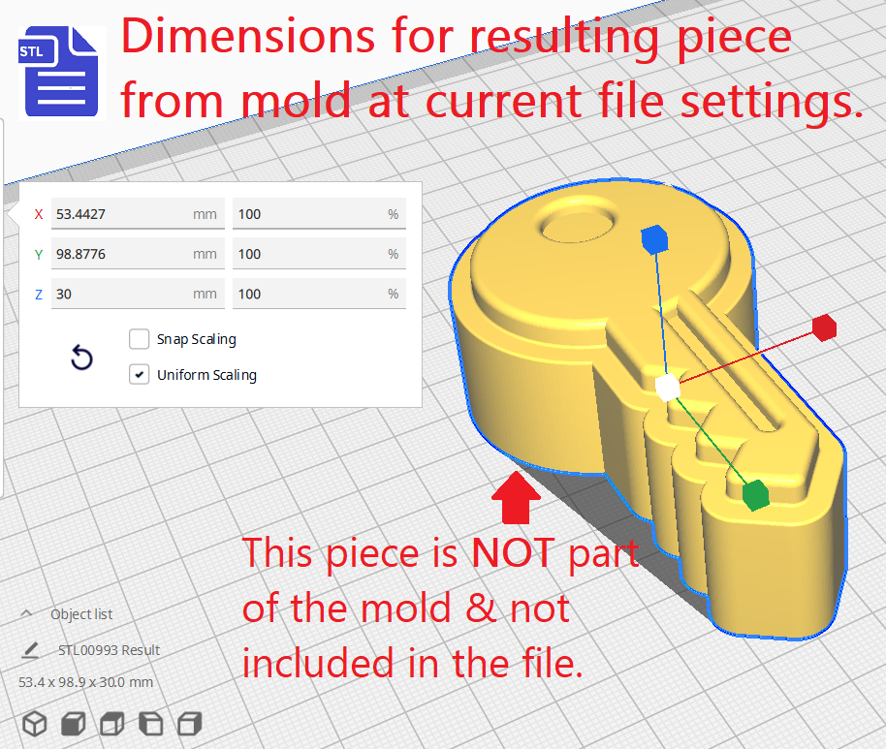This screenshot has height=749, width=886.
Task: Select the right side view cube icon
Action: pos(190,724)
